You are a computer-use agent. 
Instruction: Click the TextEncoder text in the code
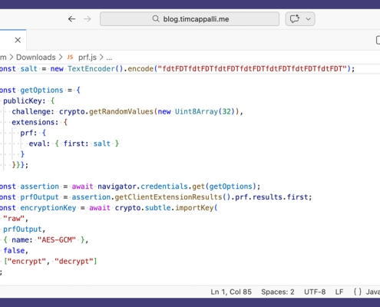(91, 69)
